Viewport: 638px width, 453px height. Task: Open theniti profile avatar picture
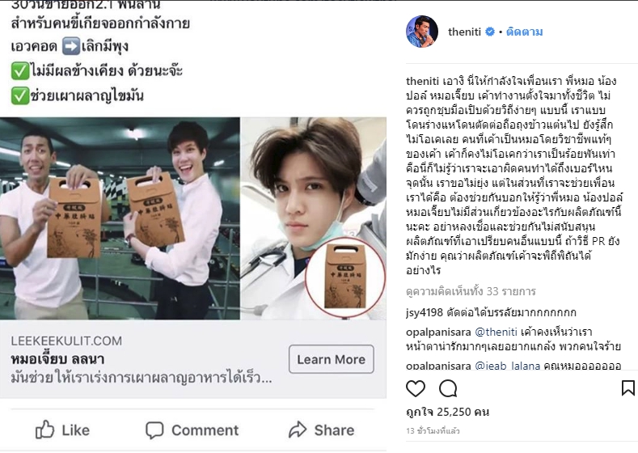422,32
